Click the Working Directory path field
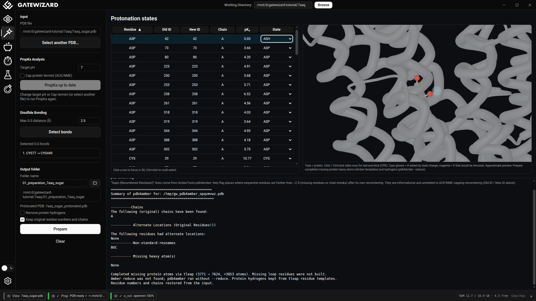Viewport: 536px width, 301px height. pyautogui.click(x=283, y=5)
